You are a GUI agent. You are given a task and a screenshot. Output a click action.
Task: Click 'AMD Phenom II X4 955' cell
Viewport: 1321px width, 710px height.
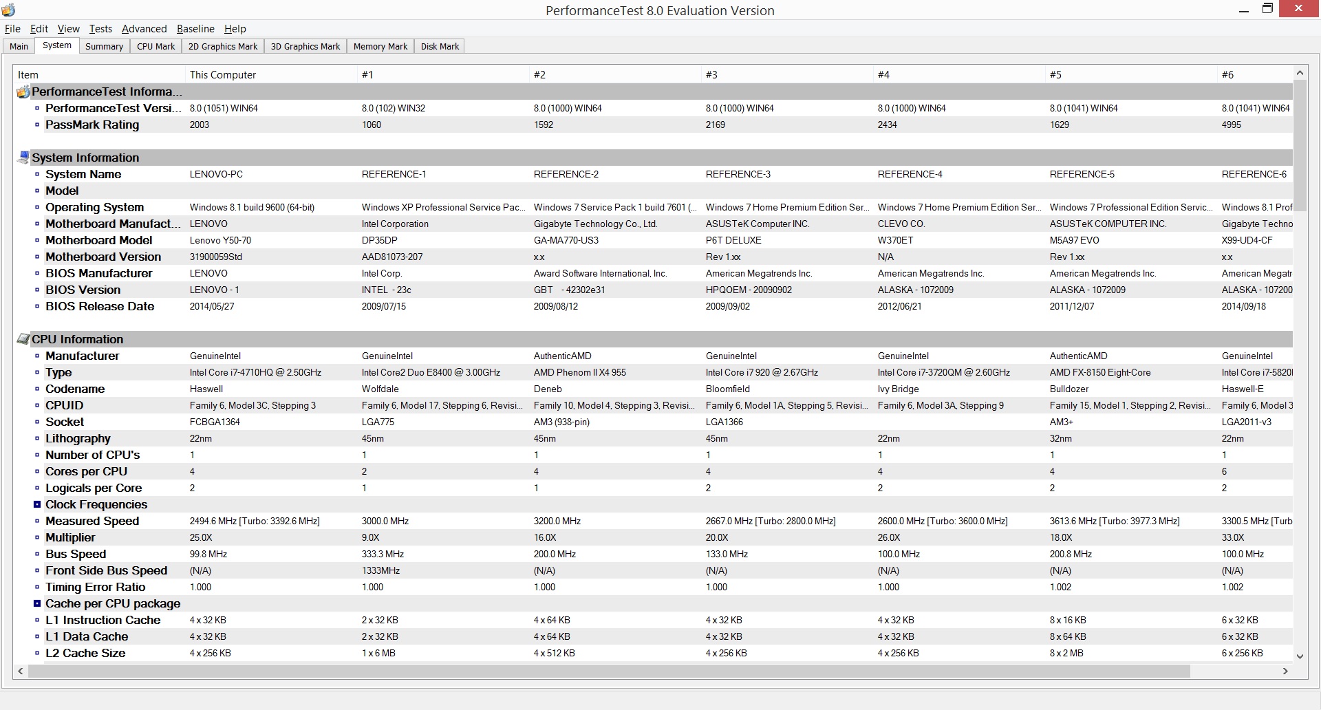[x=580, y=372]
